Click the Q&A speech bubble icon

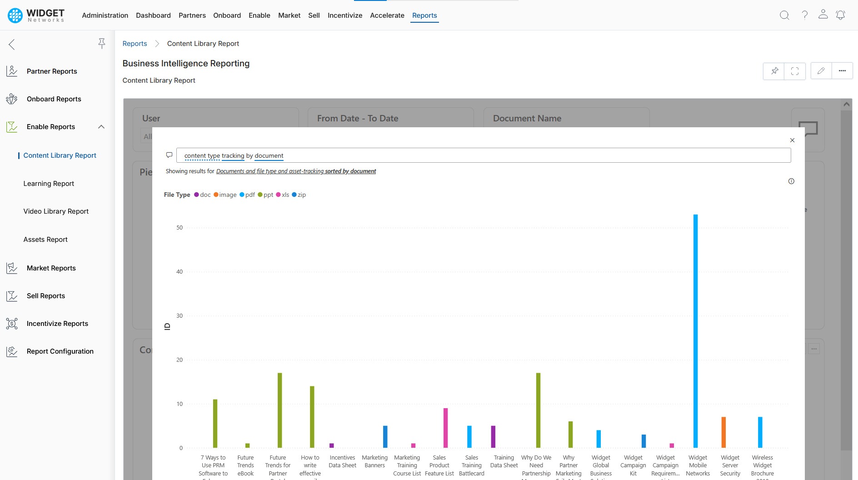pyautogui.click(x=169, y=155)
